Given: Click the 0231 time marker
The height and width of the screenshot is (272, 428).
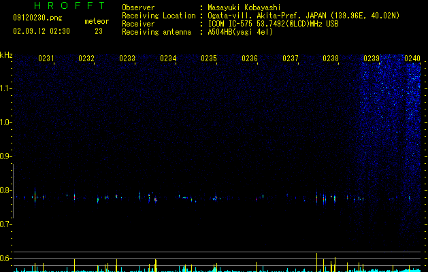Looking at the screenshot, I should [x=46, y=58].
